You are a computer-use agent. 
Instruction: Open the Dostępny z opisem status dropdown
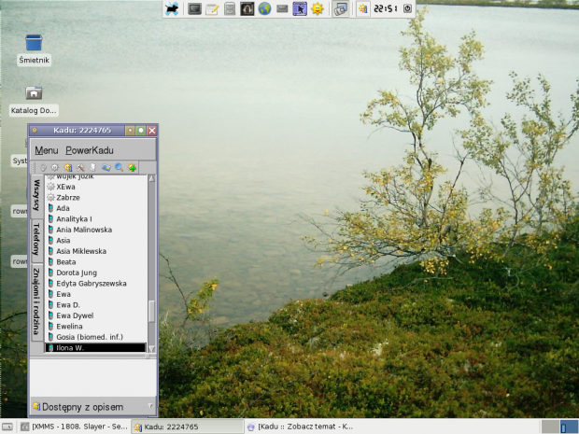[x=93, y=407]
